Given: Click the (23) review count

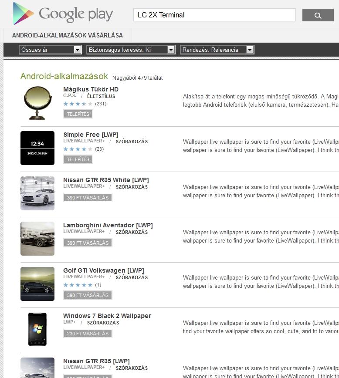Looking at the screenshot, I should click(99, 149).
